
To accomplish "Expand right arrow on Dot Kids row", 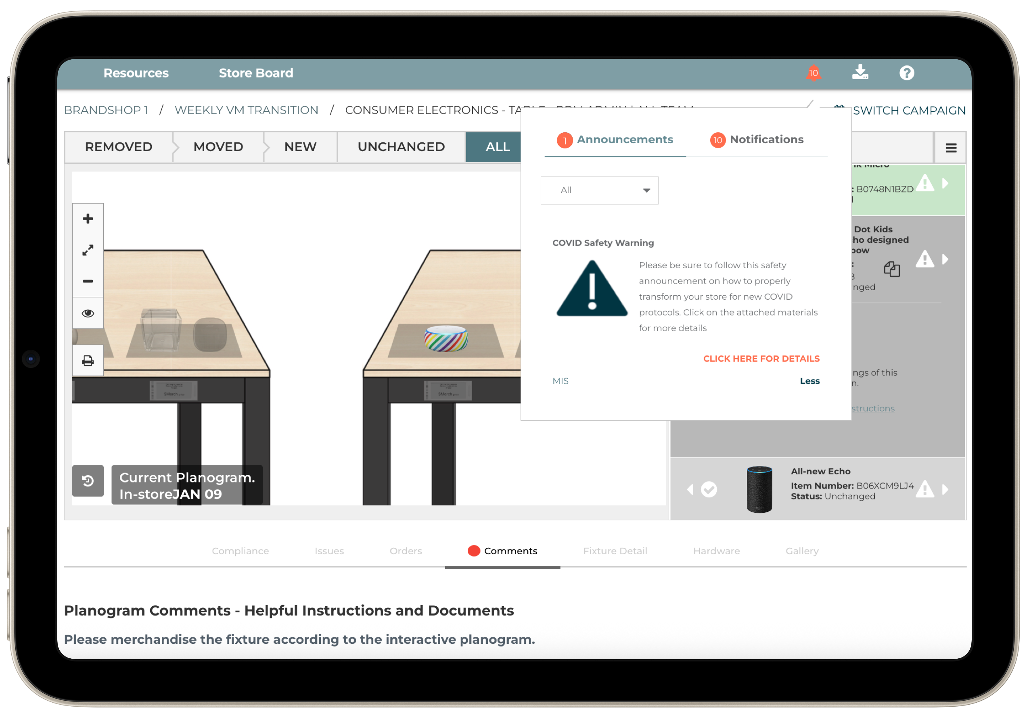I will tap(945, 259).
